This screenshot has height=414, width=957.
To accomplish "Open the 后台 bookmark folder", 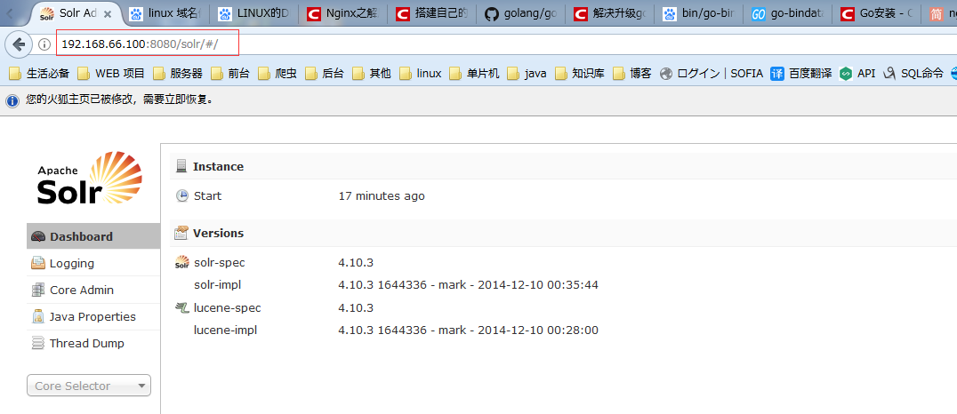I will click(x=324, y=74).
